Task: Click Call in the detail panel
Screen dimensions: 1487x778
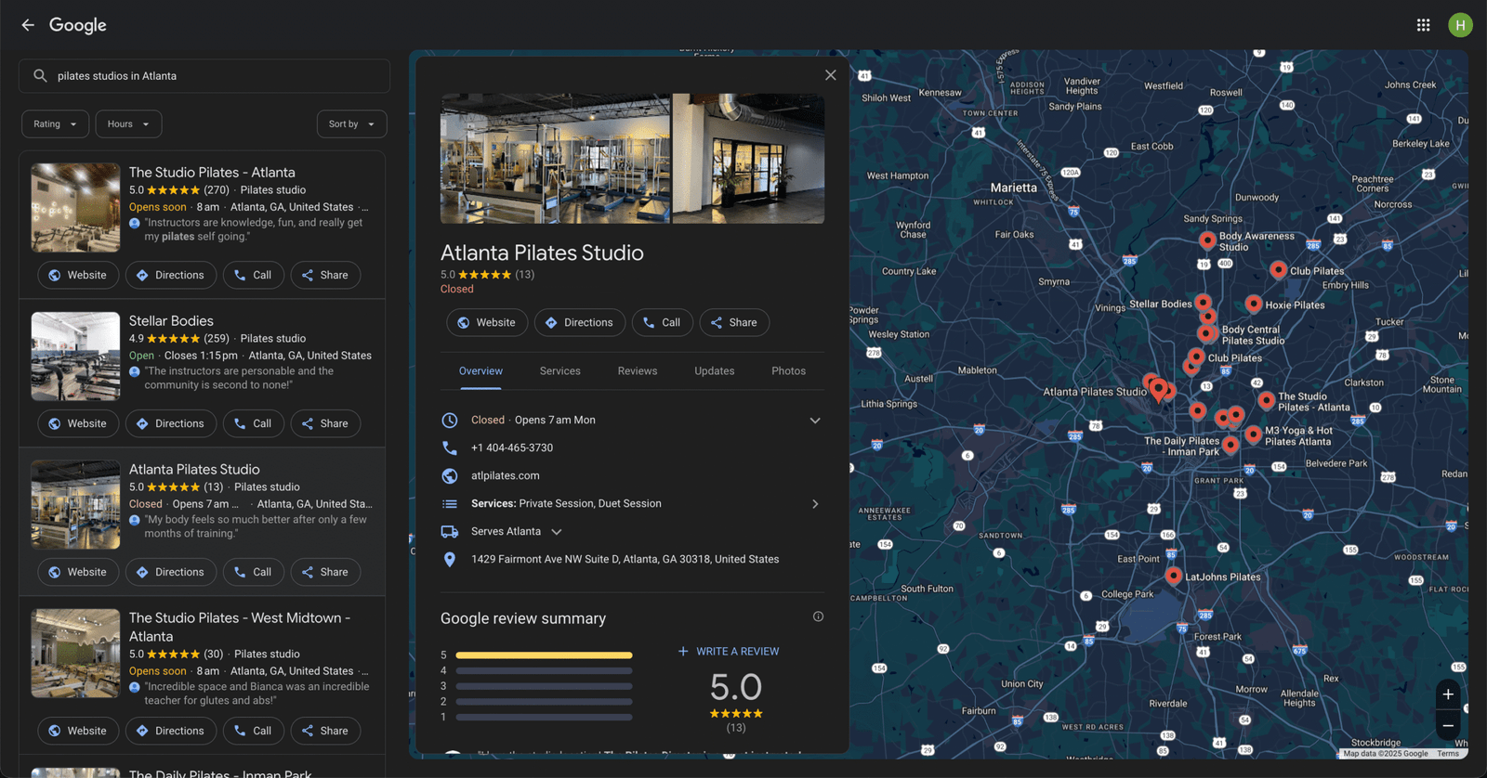Action: tap(662, 322)
